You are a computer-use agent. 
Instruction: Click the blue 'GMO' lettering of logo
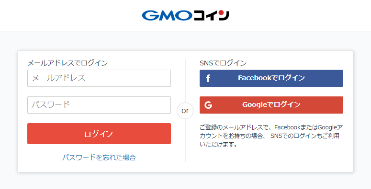coord(167,16)
